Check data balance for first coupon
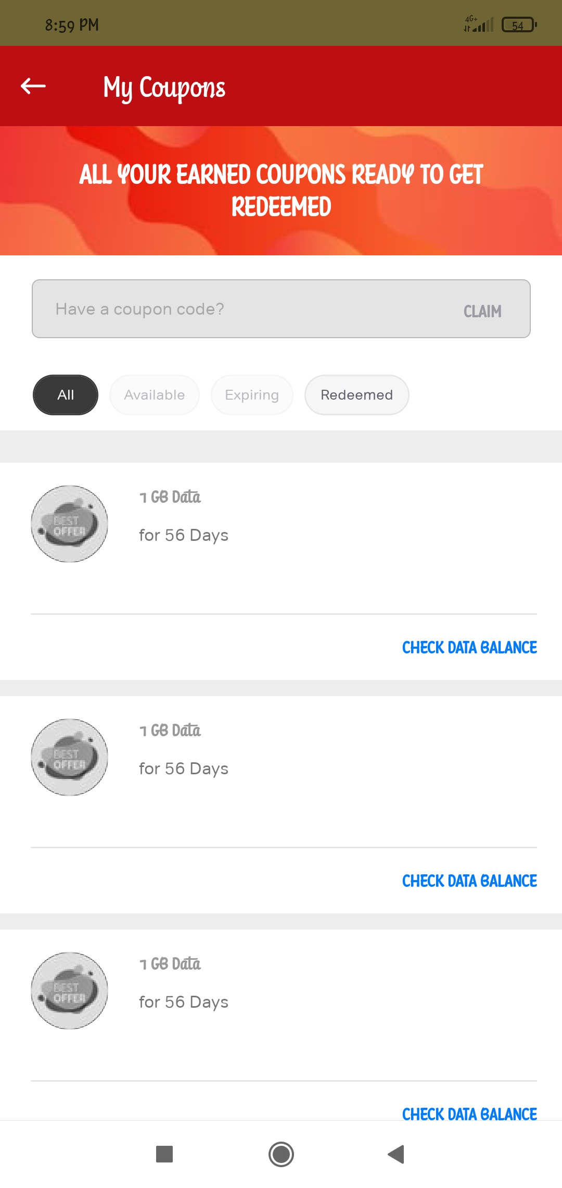The width and height of the screenshot is (562, 1188). tap(469, 647)
